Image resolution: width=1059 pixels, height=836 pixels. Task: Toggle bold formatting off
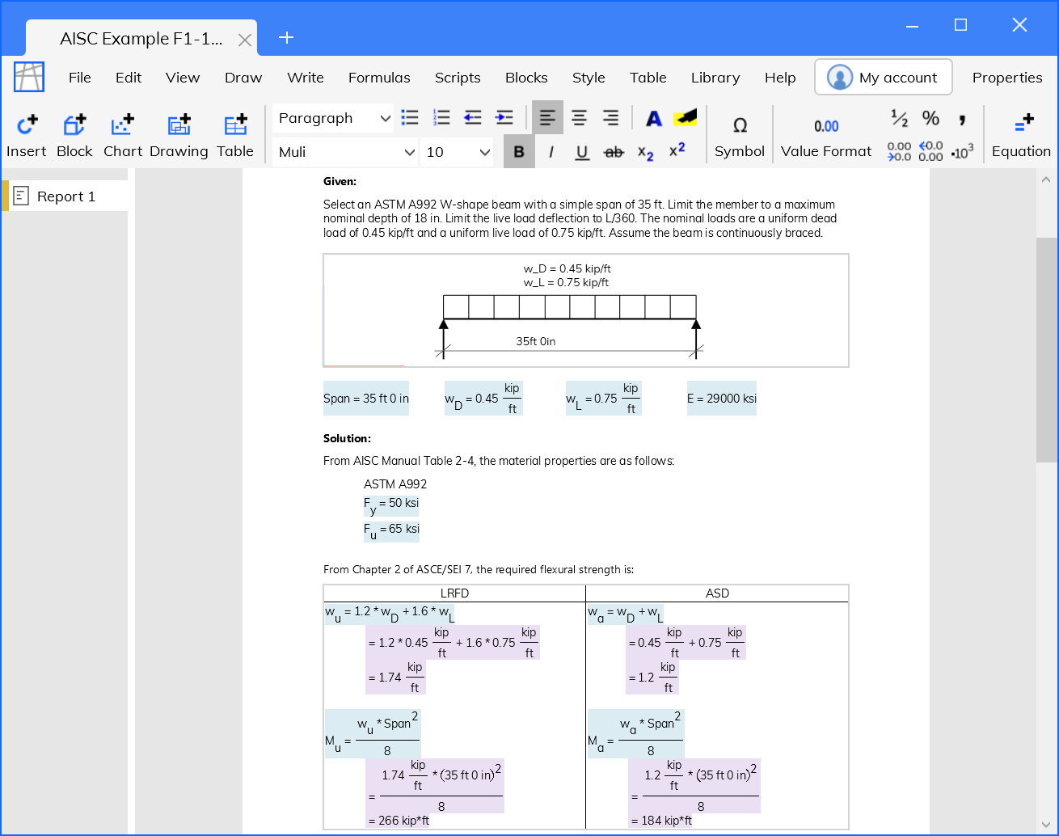tap(519, 152)
